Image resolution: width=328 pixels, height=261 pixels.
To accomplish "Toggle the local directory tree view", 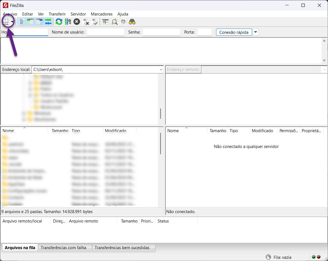I will pyautogui.click(x=30, y=22).
